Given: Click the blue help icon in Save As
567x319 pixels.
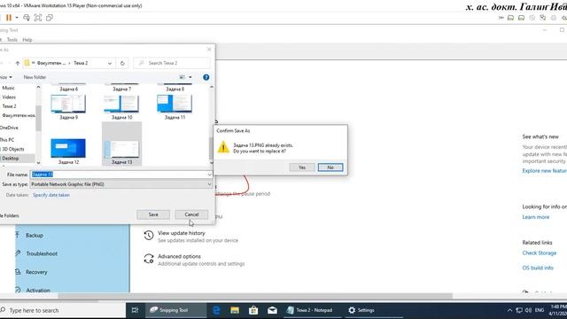Looking at the screenshot, I should (x=206, y=77).
